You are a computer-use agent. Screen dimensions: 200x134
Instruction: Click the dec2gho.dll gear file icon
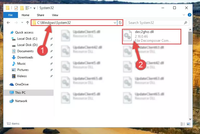(127, 36)
